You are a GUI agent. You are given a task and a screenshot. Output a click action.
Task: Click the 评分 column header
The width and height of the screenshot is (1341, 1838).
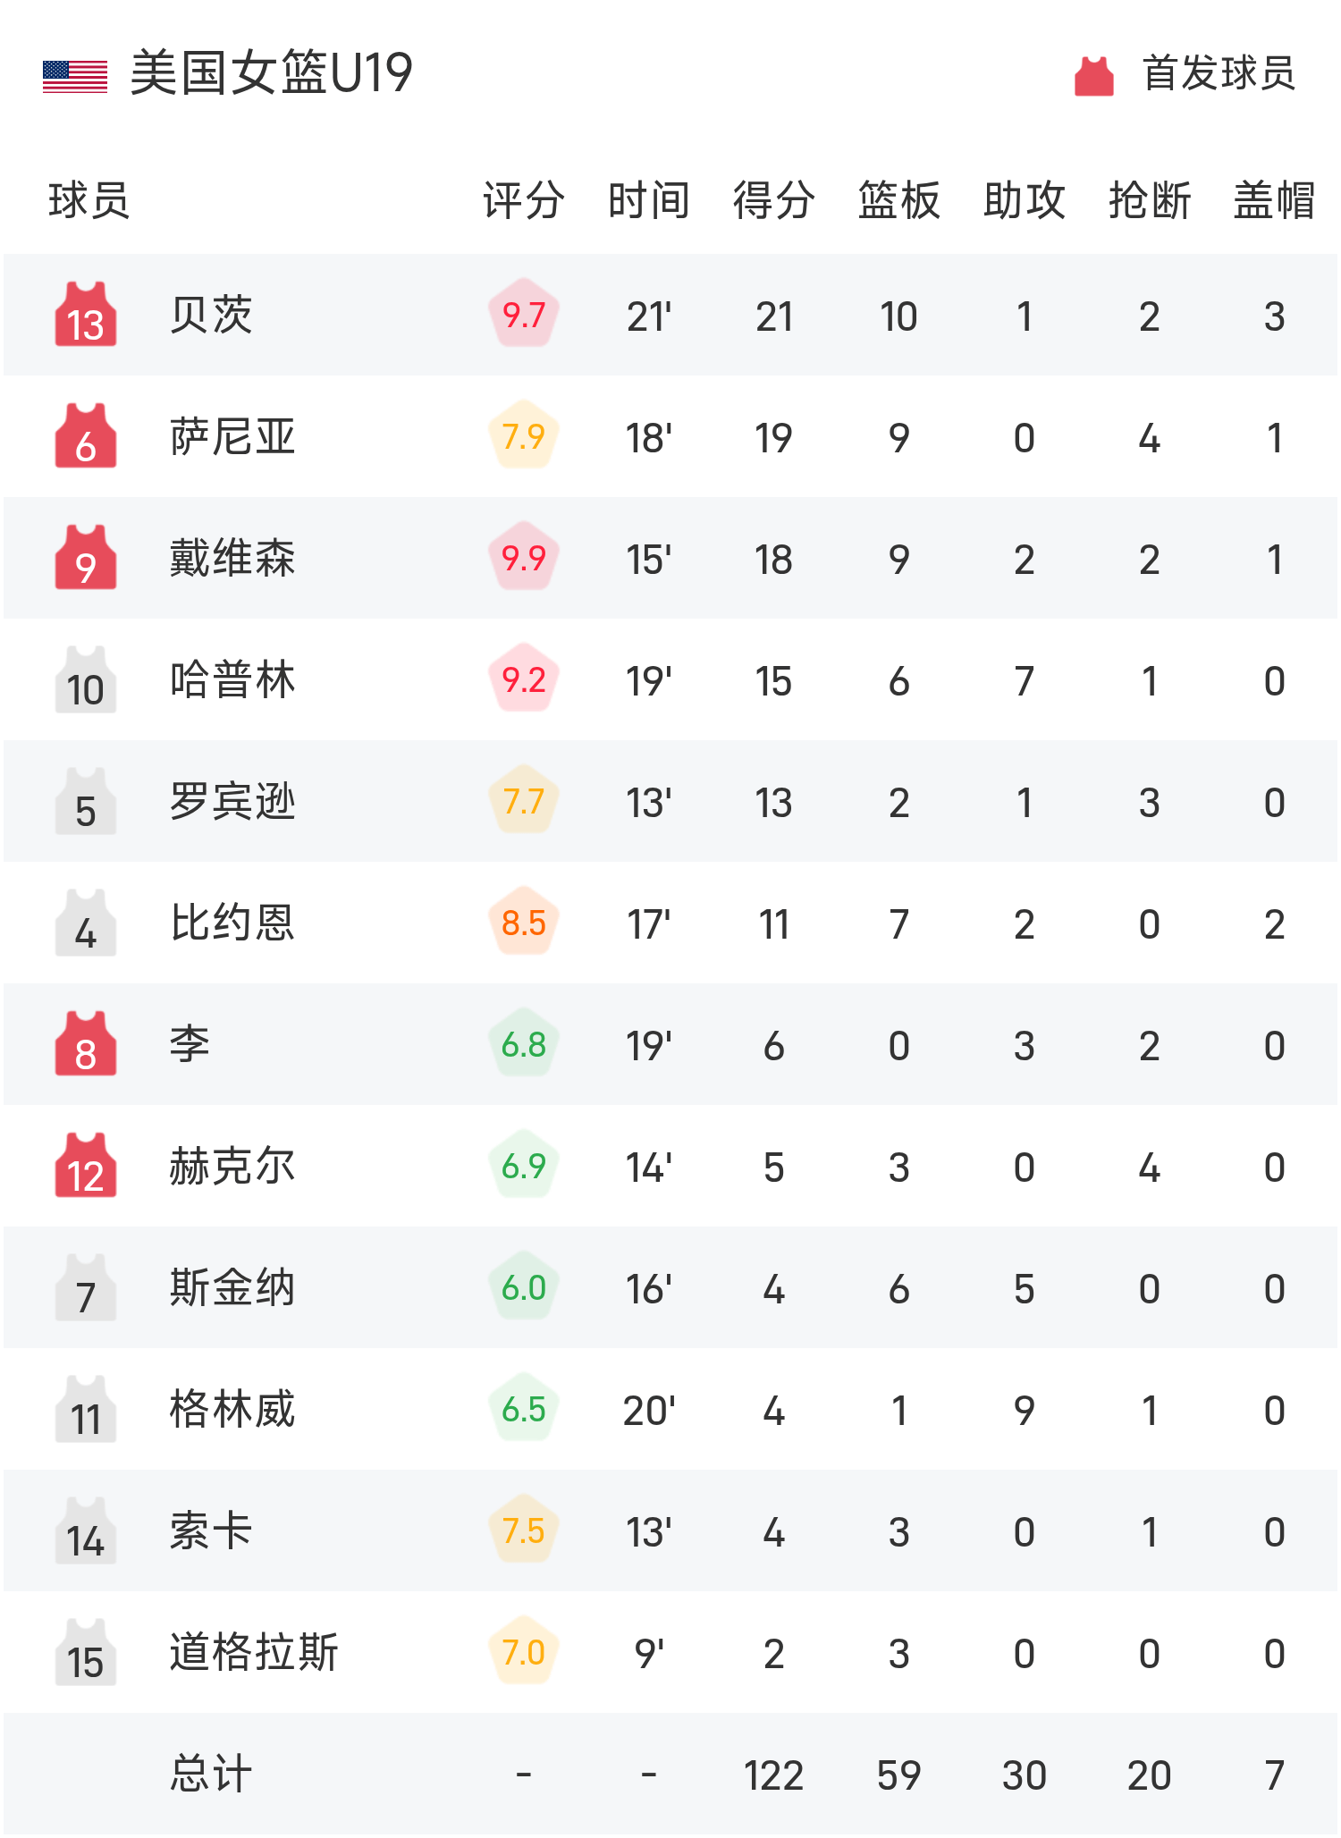click(x=524, y=200)
